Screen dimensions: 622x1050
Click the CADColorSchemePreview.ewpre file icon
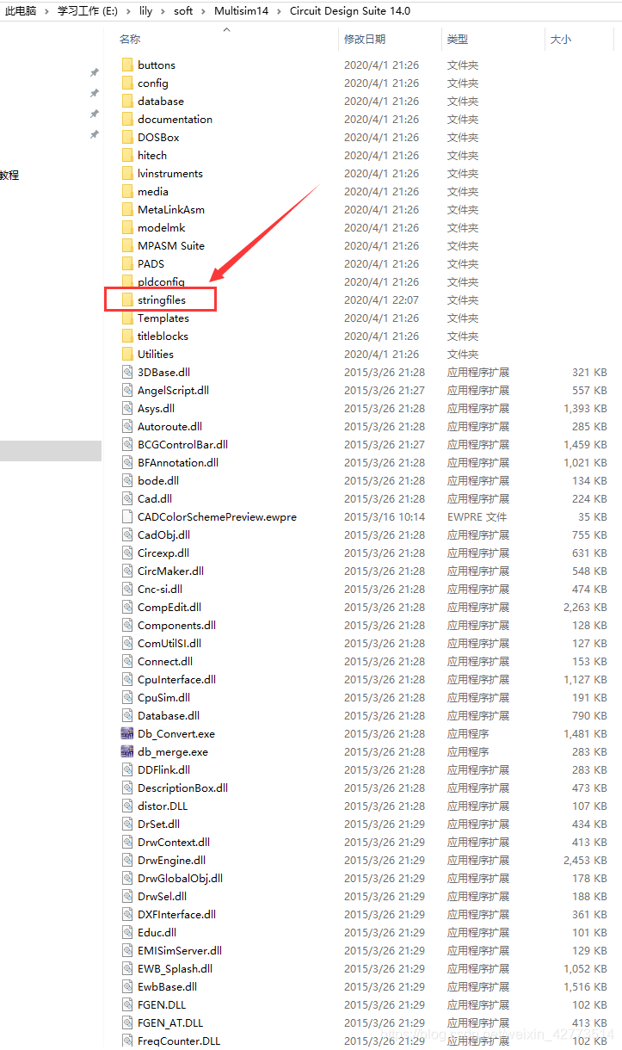127,516
